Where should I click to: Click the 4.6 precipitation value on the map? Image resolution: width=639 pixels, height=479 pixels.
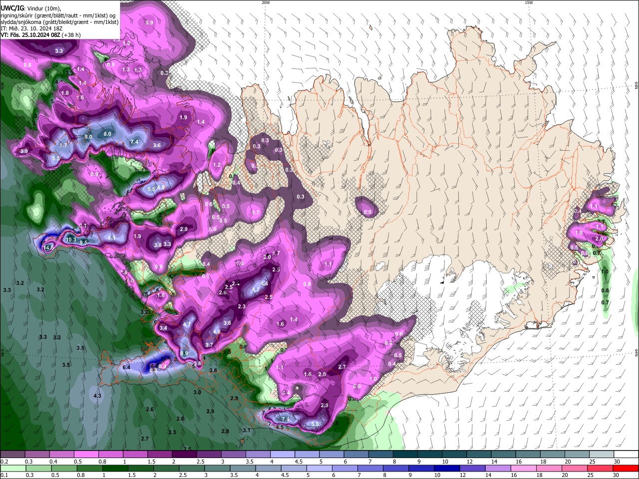coord(217,332)
